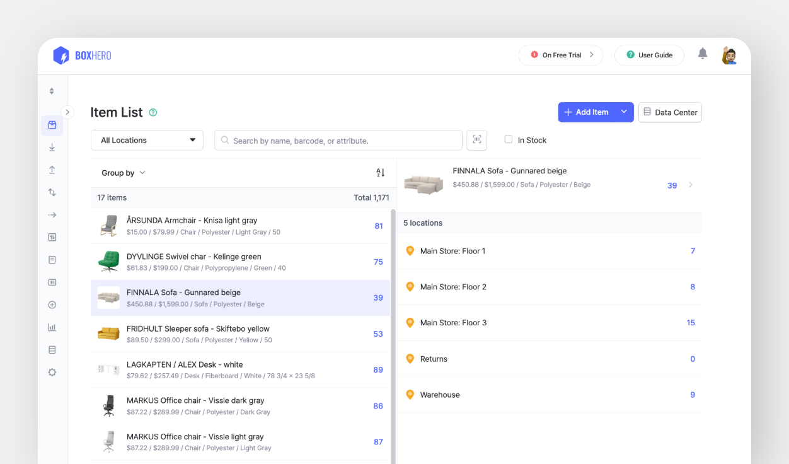Open the Stock Out upload-arrow sidebar icon
Viewport: 789px width, 464px height.
pos(52,170)
